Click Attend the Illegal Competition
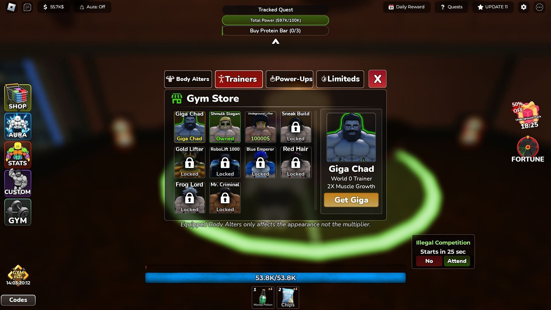 [456, 261]
